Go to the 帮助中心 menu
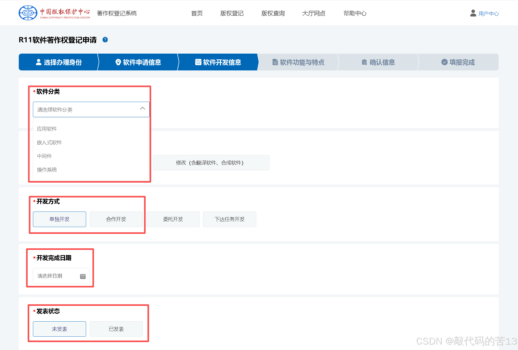This screenshot has width=518, height=350. [x=355, y=13]
